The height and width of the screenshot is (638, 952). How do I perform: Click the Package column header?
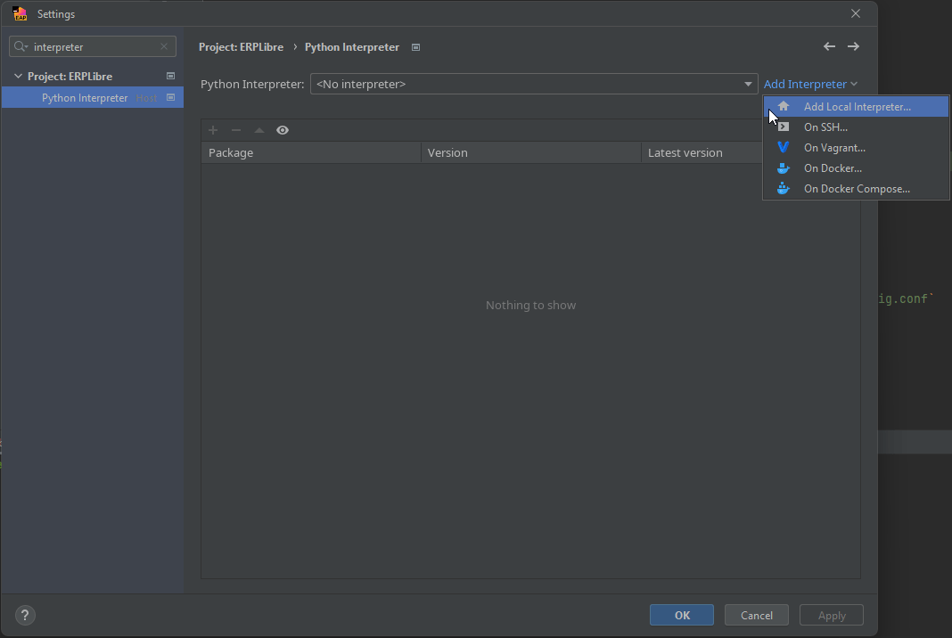pyautogui.click(x=311, y=153)
